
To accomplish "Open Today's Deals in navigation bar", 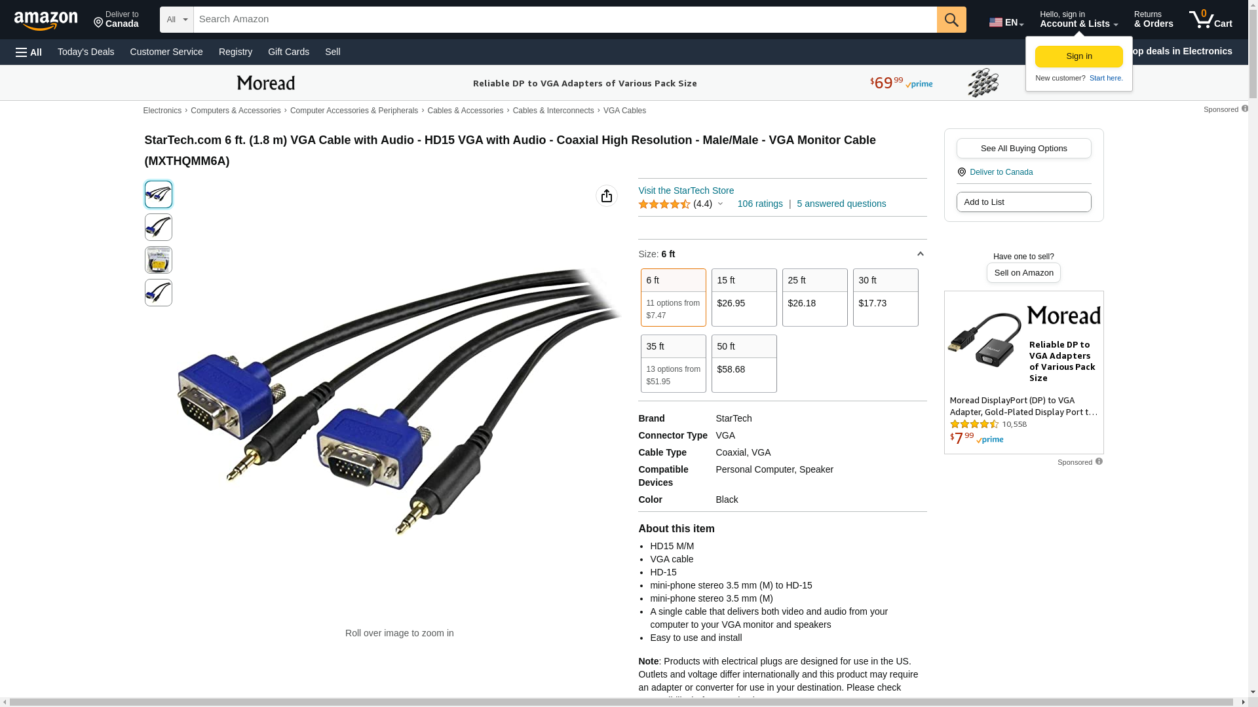I will coord(86,52).
